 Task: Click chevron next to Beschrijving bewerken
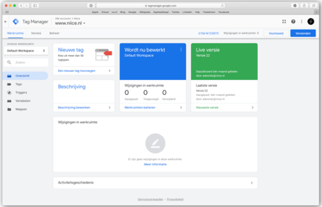(x=110, y=107)
